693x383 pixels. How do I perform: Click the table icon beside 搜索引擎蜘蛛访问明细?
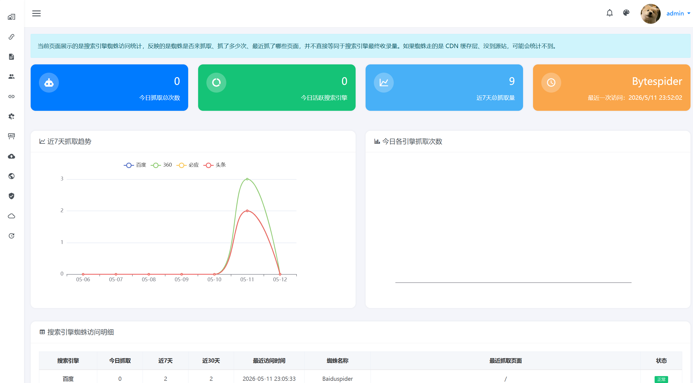[42, 332]
